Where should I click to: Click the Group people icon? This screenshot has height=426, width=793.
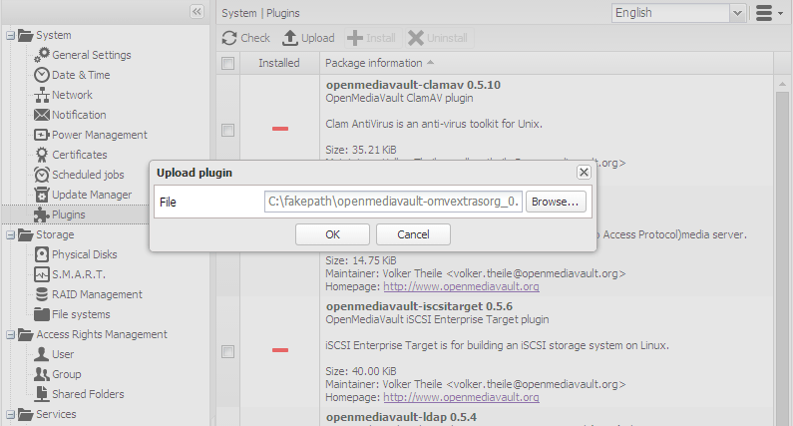click(42, 374)
